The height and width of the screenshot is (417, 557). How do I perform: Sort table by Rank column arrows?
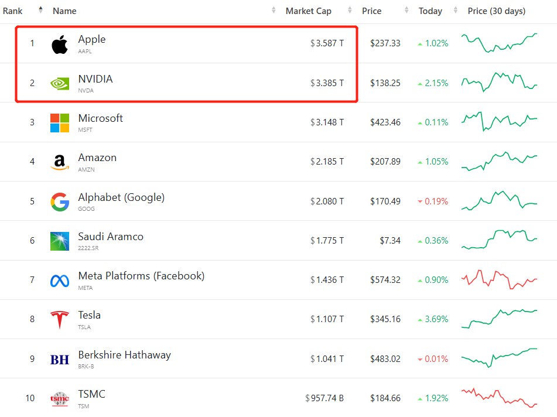click(x=40, y=10)
